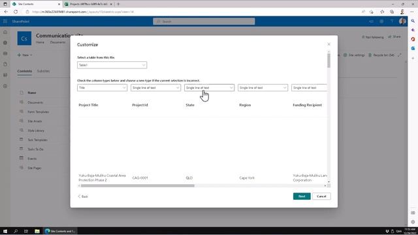Click the SharePoint search box
This screenshot has height=235, width=418.
204,22
